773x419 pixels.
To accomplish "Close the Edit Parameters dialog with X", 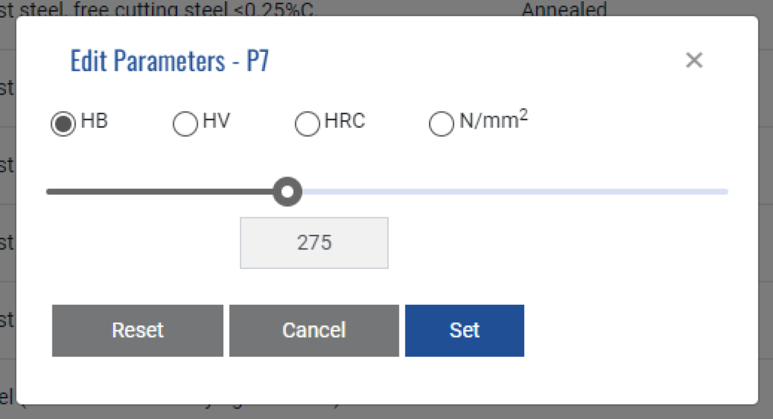I will [x=694, y=60].
